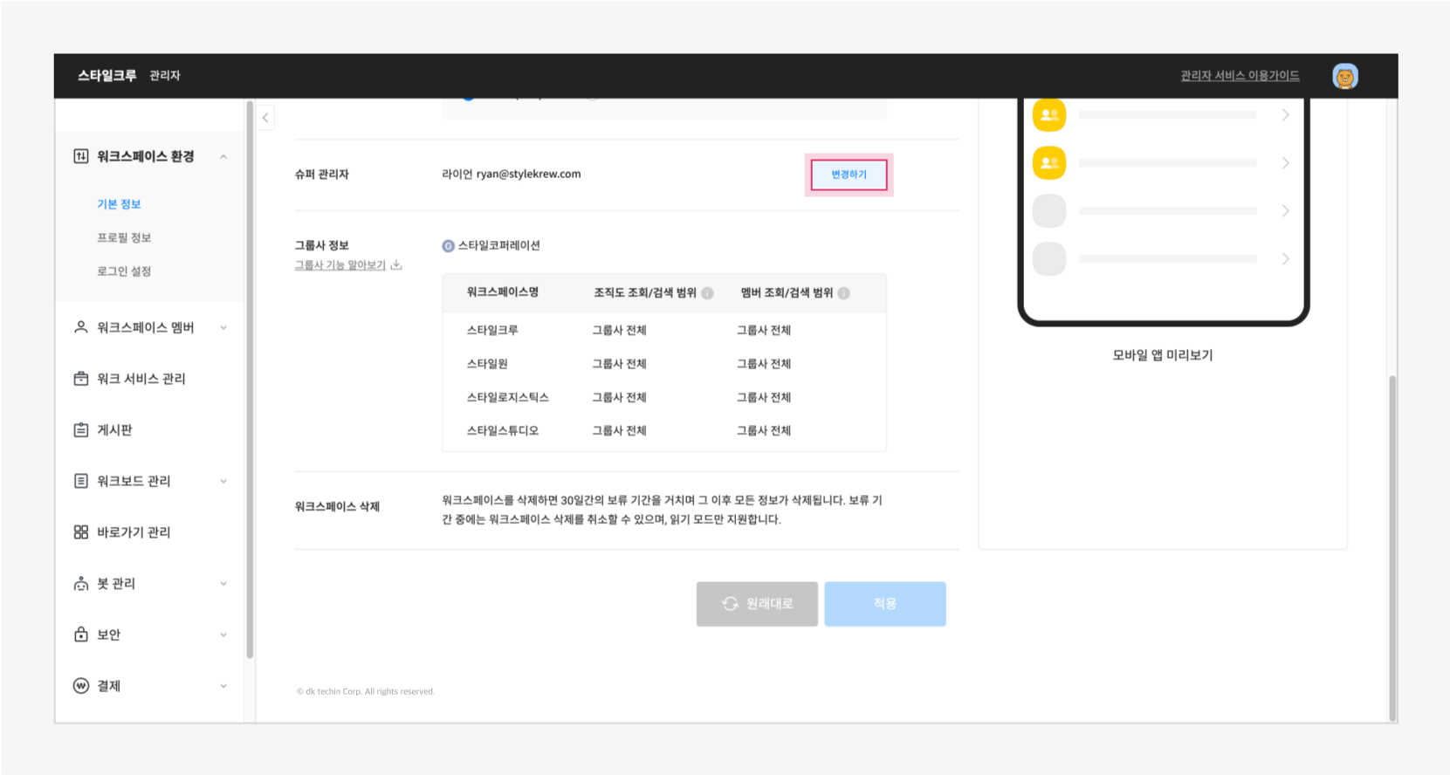Image resolution: width=1450 pixels, height=775 pixels.
Task: Click info icon beside 멤버 조회/검색 범위
Action: pos(843,293)
